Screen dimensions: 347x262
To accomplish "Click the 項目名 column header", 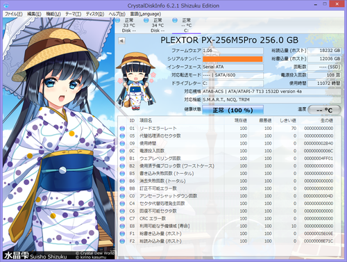I will pos(146,120).
